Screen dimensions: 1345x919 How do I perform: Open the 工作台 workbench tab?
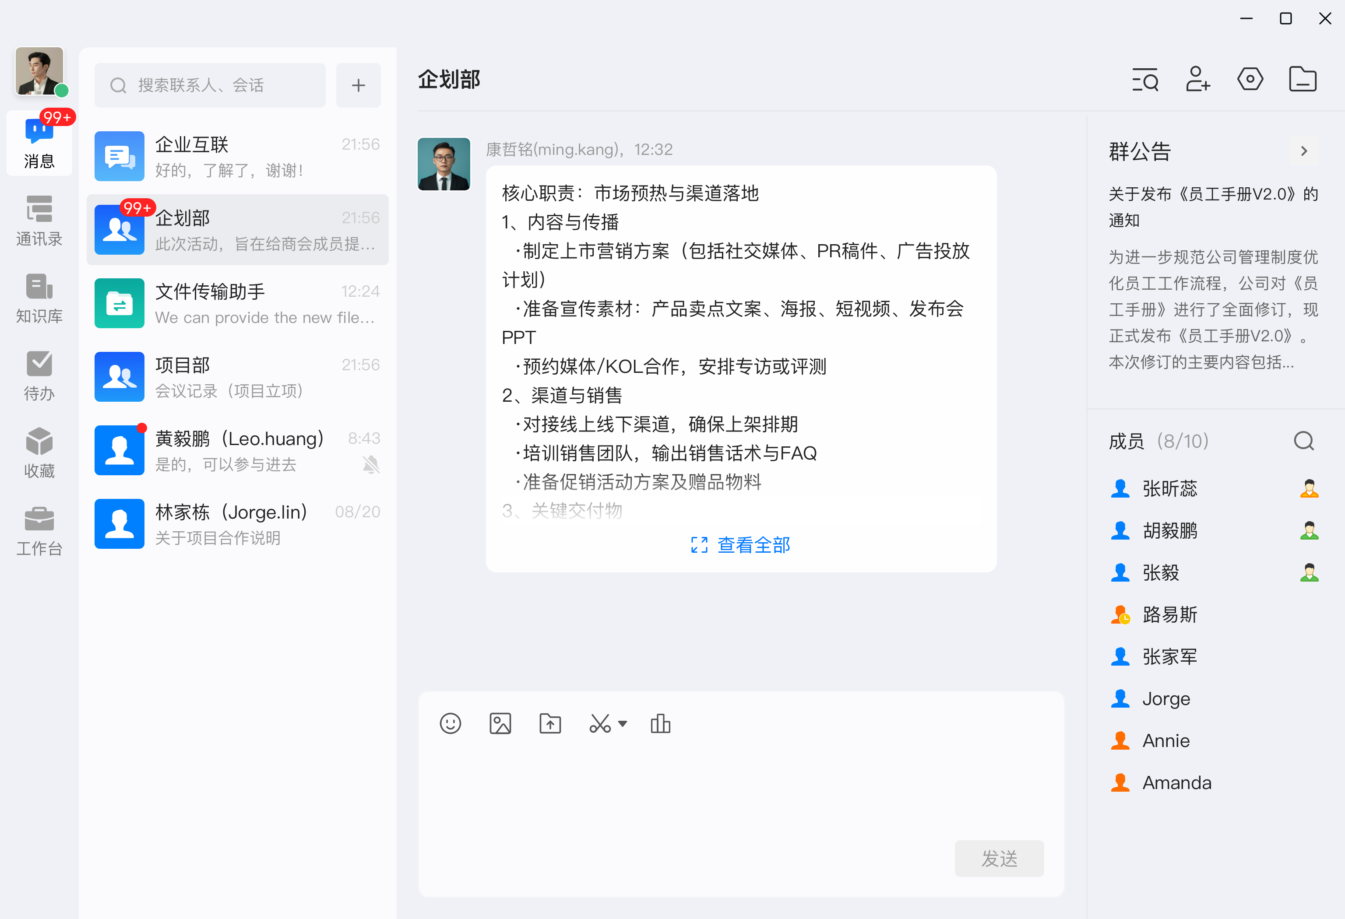39,531
